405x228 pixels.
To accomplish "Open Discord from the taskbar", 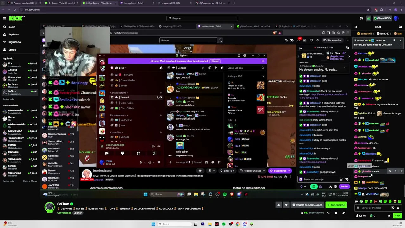I will [245, 224].
